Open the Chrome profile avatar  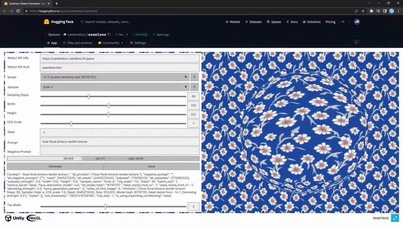(392, 11)
